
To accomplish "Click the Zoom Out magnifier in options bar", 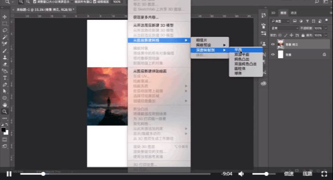I will 28,2.
